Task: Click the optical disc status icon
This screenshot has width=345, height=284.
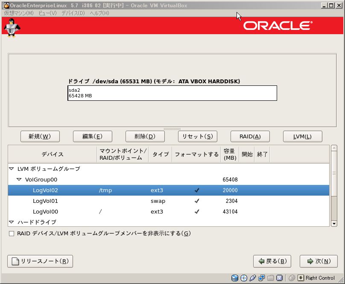Action: click(244, 278)
